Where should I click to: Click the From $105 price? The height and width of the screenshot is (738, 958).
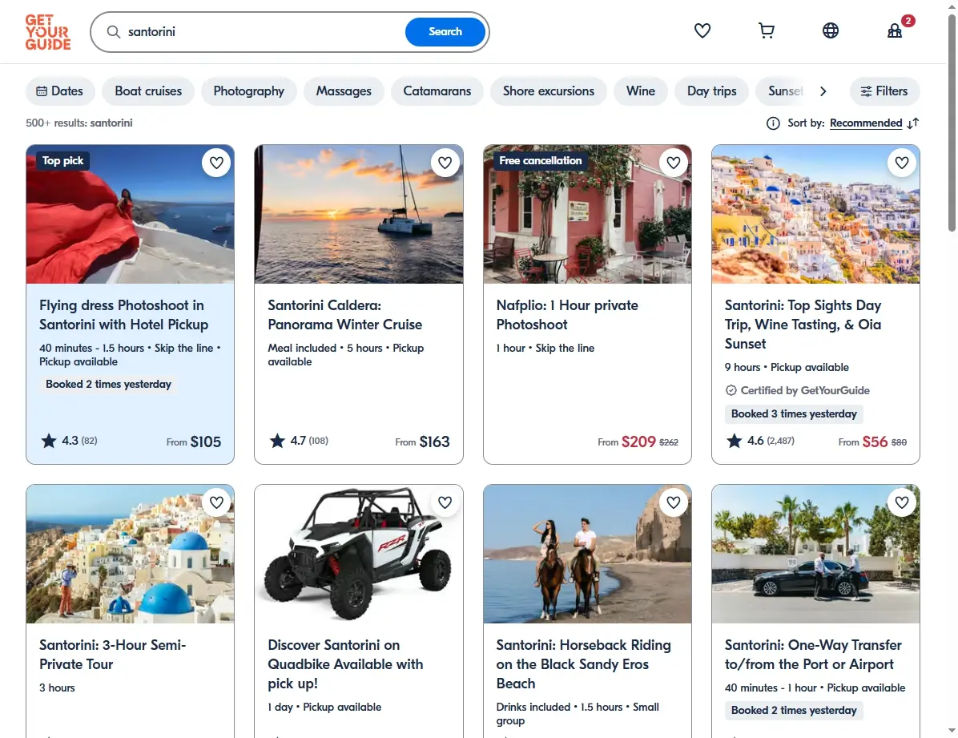click(x=194, y=442)
